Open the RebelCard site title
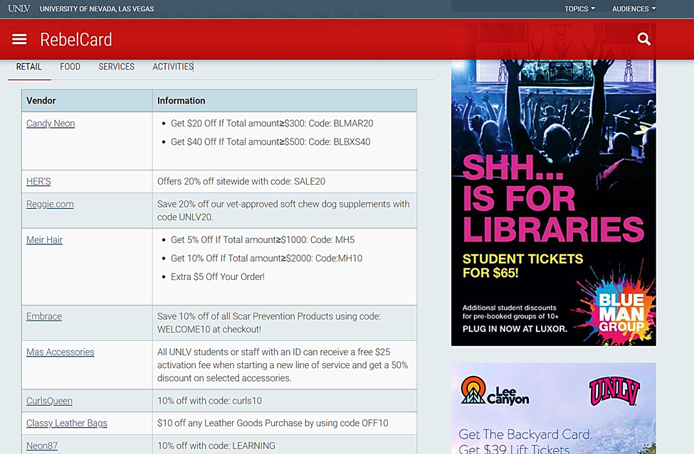This screenshot has height=454, width=694. coord(76,40)
